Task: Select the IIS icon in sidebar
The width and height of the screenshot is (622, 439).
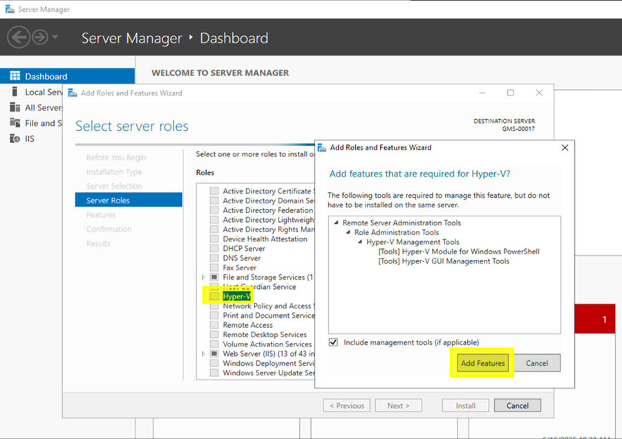Action: (x=15, y=138)
